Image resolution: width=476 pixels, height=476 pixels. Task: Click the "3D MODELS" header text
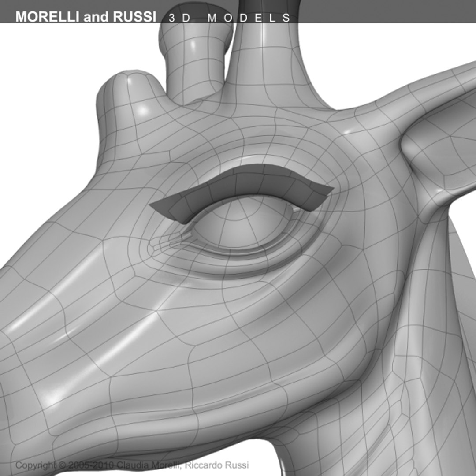[230, 18]
